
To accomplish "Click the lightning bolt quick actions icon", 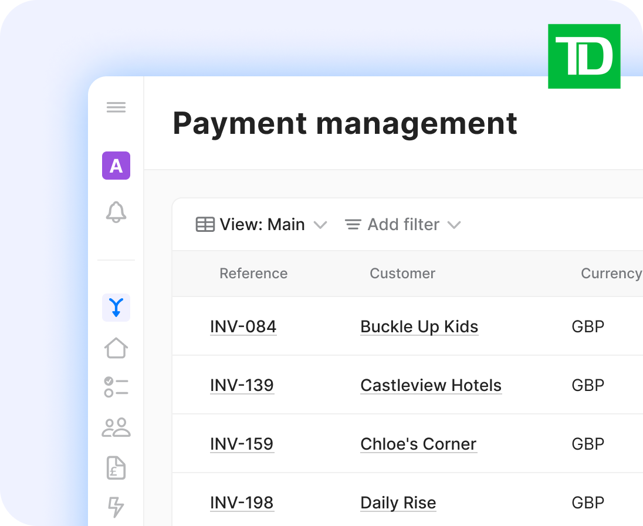I will coord(116,507).
